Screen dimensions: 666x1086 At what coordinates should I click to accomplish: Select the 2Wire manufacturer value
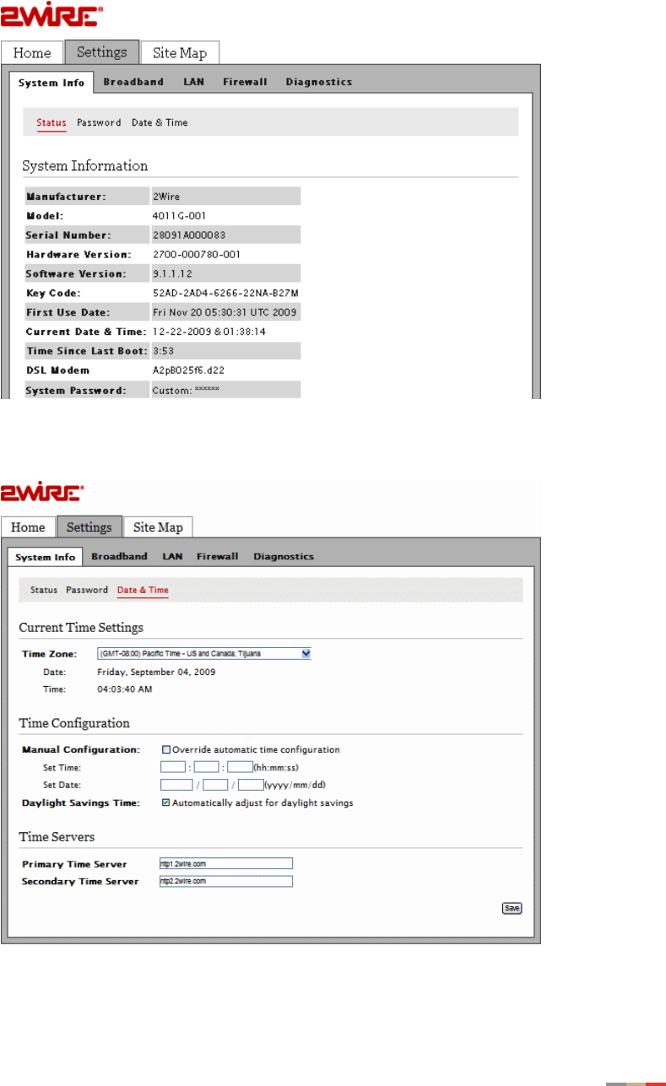click(x=165, y=196)
